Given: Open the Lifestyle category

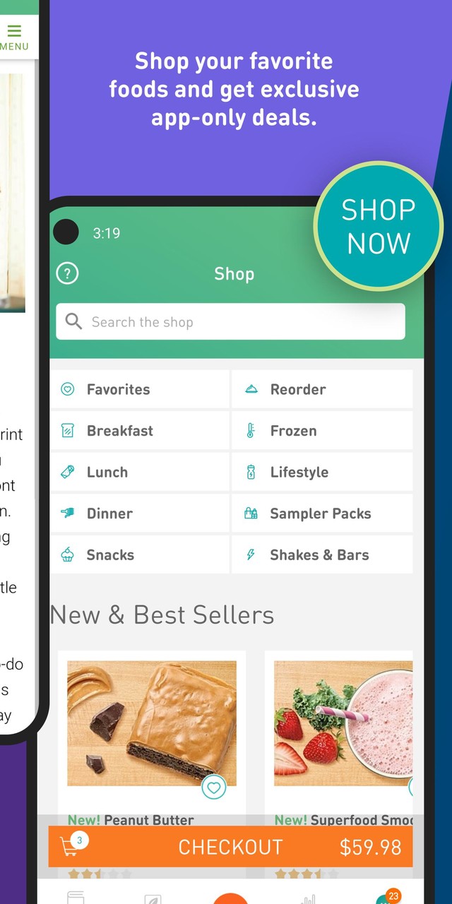Looking at the screenshot, I should (322, 472).
